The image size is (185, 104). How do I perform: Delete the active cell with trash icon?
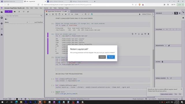pyautogui.click(x=148, y=34)
